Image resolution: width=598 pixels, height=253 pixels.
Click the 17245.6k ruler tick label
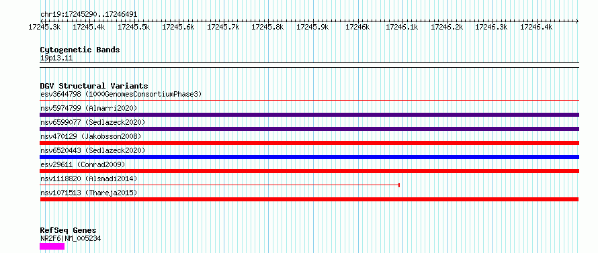coord(179,27)
